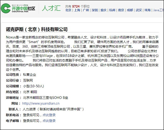Select the 重庆 city link
This screenshot has height=130, width=164.
103,10
